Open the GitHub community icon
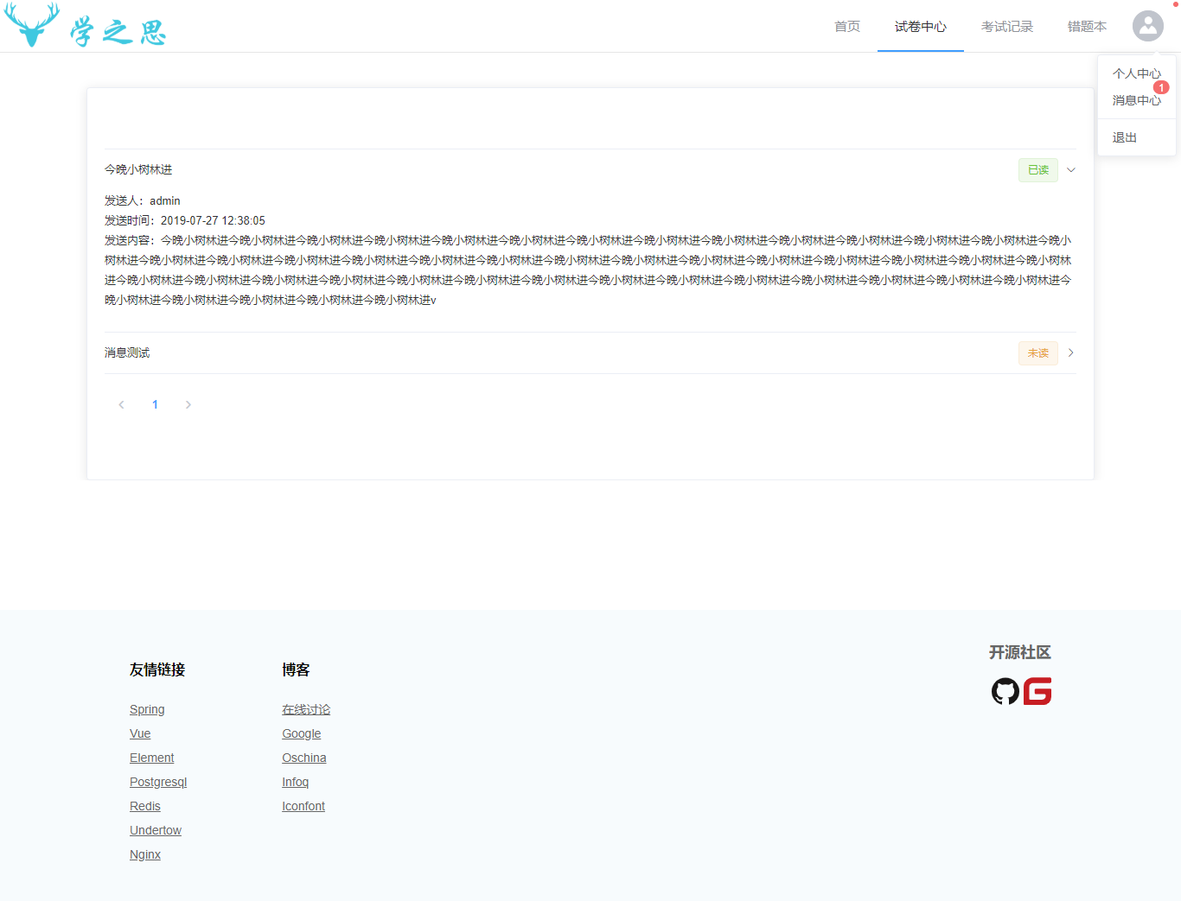Viewport: 1181px width, 901px height. (x=1005, y=691)
